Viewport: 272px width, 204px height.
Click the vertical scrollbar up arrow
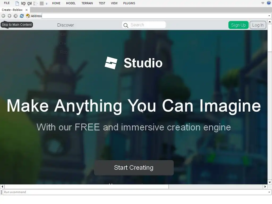coord(270,22)
